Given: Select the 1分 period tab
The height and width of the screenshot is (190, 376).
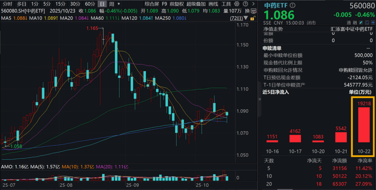Looking at the screenshot, I should click(x=35, y=4).
